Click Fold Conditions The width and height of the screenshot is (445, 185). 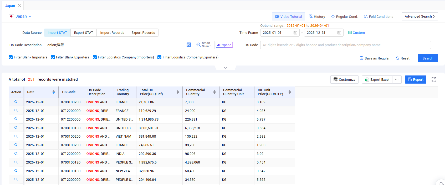click(x=378, y=17)
